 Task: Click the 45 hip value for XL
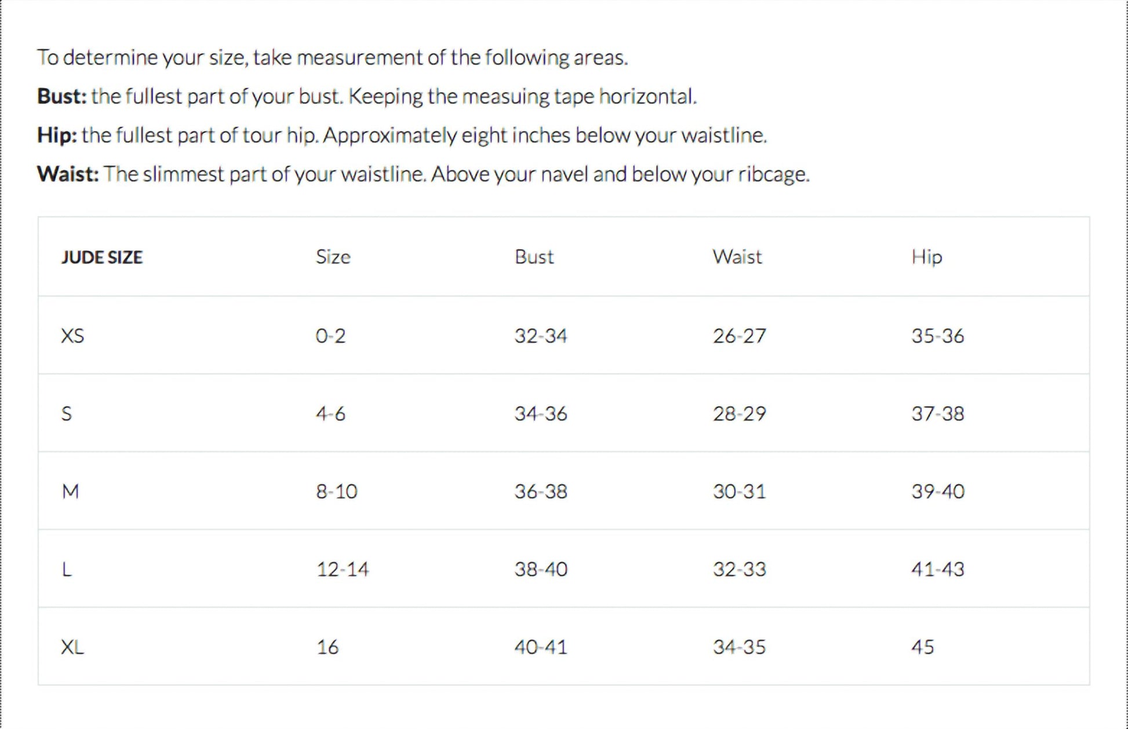click(922, 647)
